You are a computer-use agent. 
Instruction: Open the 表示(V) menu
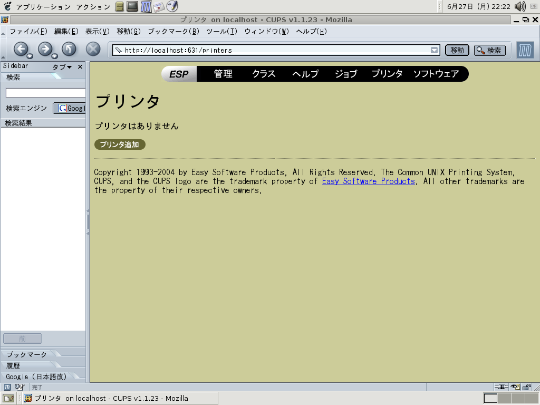97,31
